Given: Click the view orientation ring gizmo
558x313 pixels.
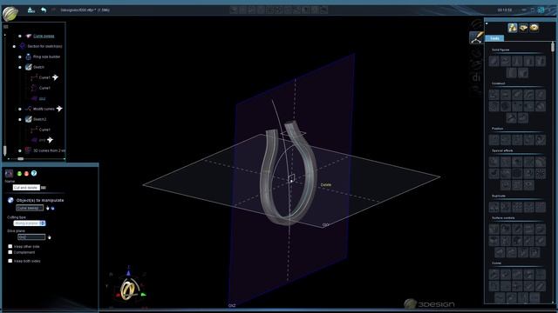Looking at the screenshot, I should click(128, 289).
